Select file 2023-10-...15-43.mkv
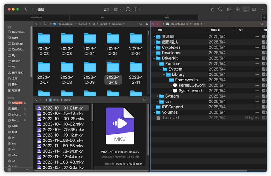 pos(62,113)
